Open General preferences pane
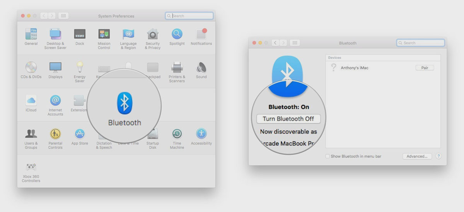The height and width of the screenshot is (212, 464). point(31,37)
